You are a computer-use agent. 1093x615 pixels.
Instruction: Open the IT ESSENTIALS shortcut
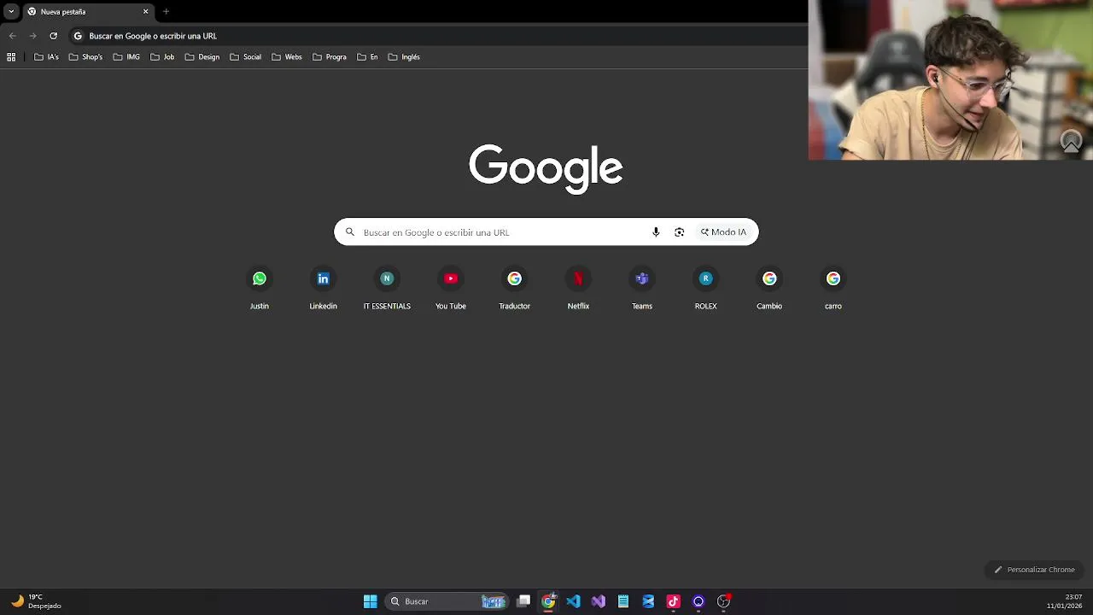tap(387, 288)
